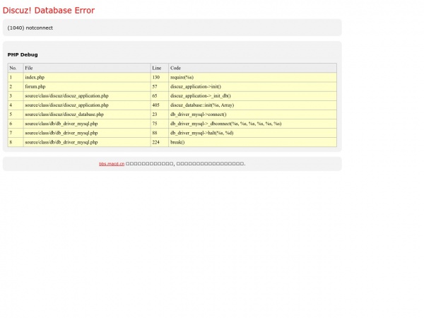Select the 'discuz_application->_init_db()' code cell
The width and height of the screenshot is (424, 318).
(x=252, y=95)
